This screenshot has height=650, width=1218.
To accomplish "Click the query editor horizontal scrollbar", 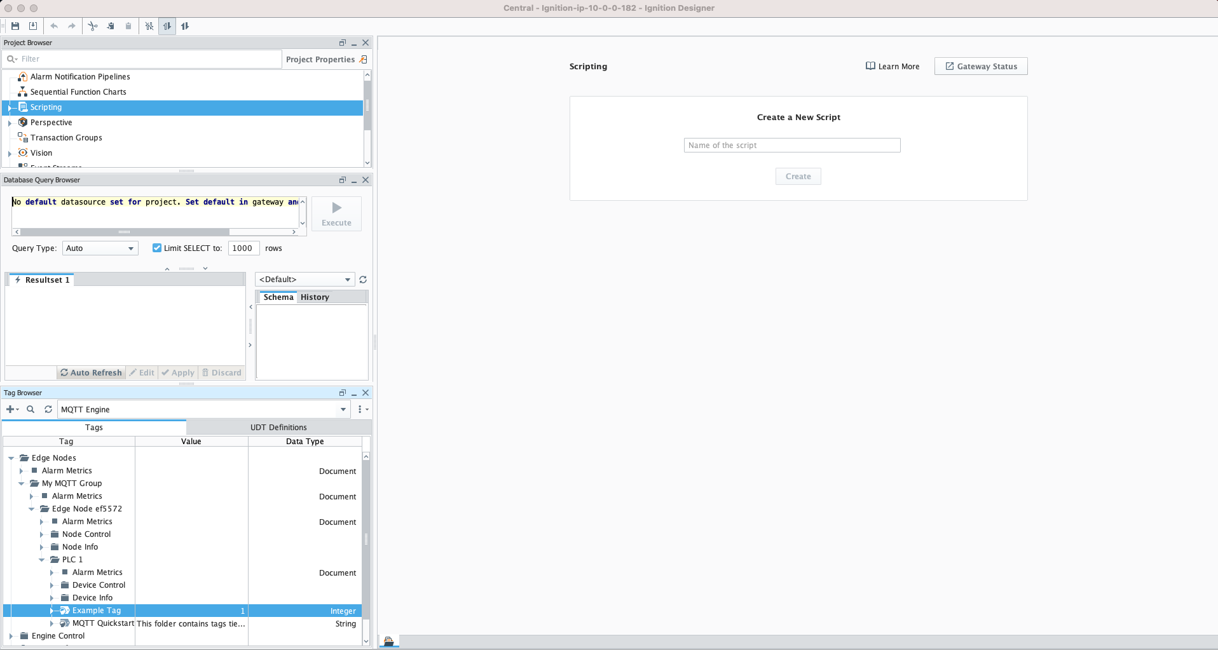I will [124, 232].
